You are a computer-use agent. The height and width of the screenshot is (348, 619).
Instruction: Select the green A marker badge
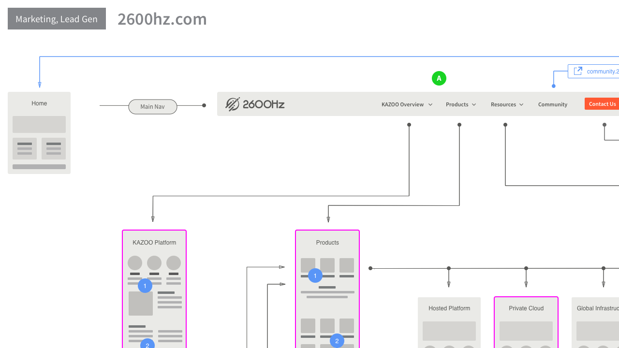click(439, 78)
